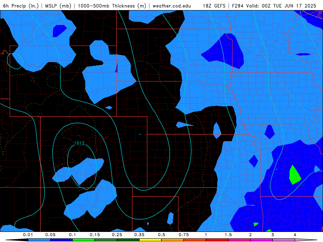Click the weather.cod.edu source text
The height and width of the screenshot is (242, 323).
tap(172, 6)
